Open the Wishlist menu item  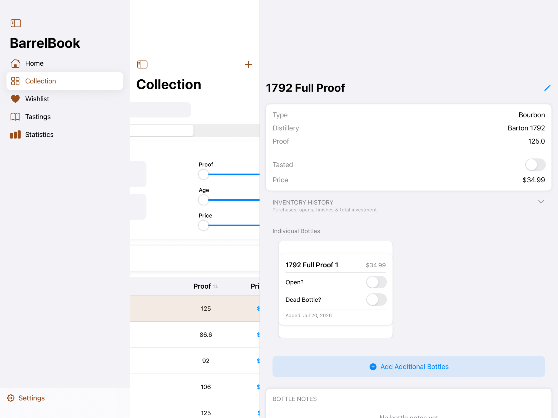click(65, 99)
